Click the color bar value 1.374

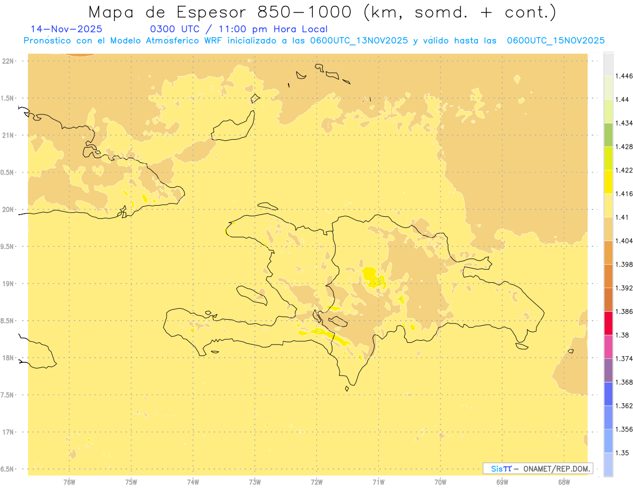click(x=624, y=359)
